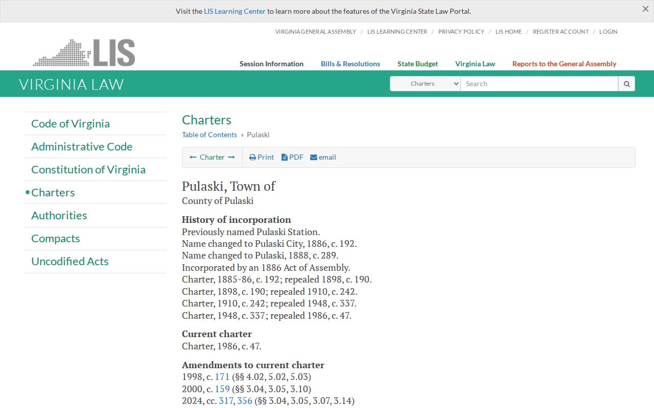The height and width of the screenshot is (408, 654).
Task: Download the charter as PDF
Action: point(292,157)
